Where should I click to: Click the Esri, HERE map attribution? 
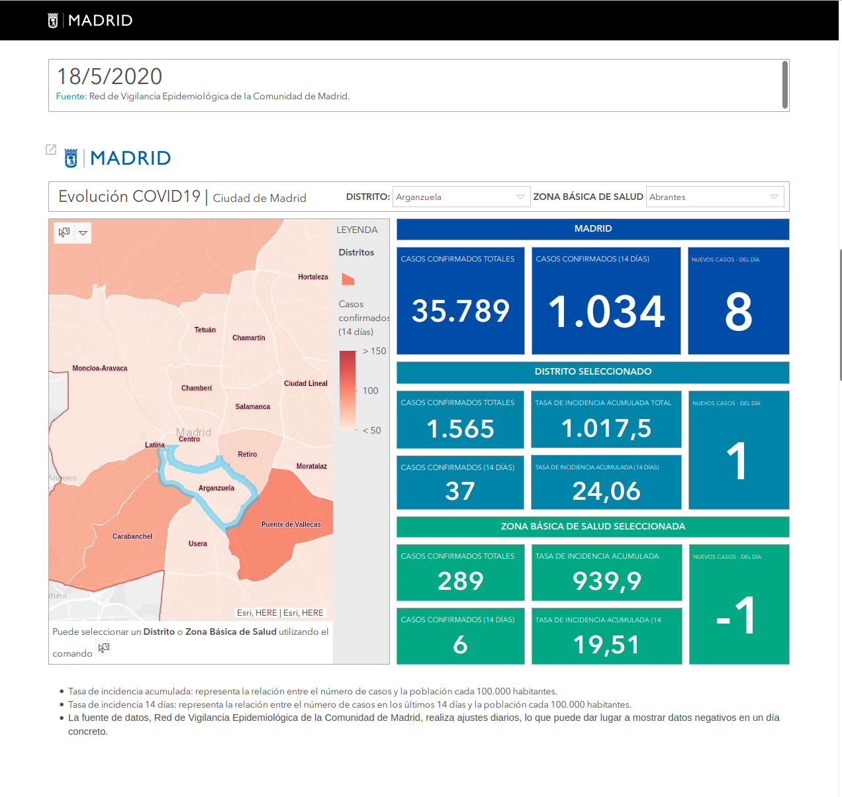281,613
